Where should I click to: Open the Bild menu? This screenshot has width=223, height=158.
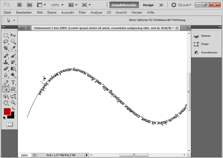pos(40,13)
